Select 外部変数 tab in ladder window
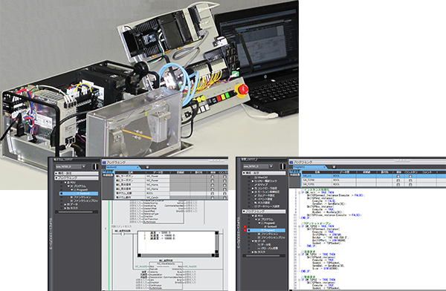Viewport: 446px width, 291px height. click(x=108, y=176)
